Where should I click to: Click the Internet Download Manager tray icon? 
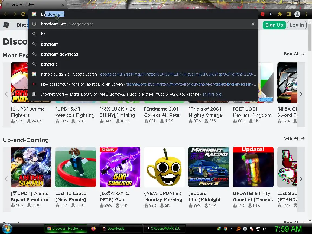[x=219, y=229]
